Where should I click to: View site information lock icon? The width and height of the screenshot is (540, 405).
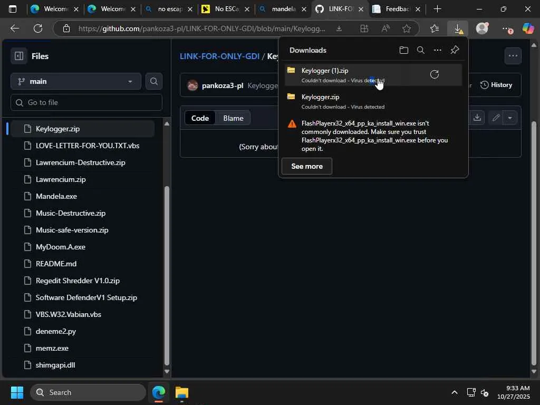coord(66,28)
